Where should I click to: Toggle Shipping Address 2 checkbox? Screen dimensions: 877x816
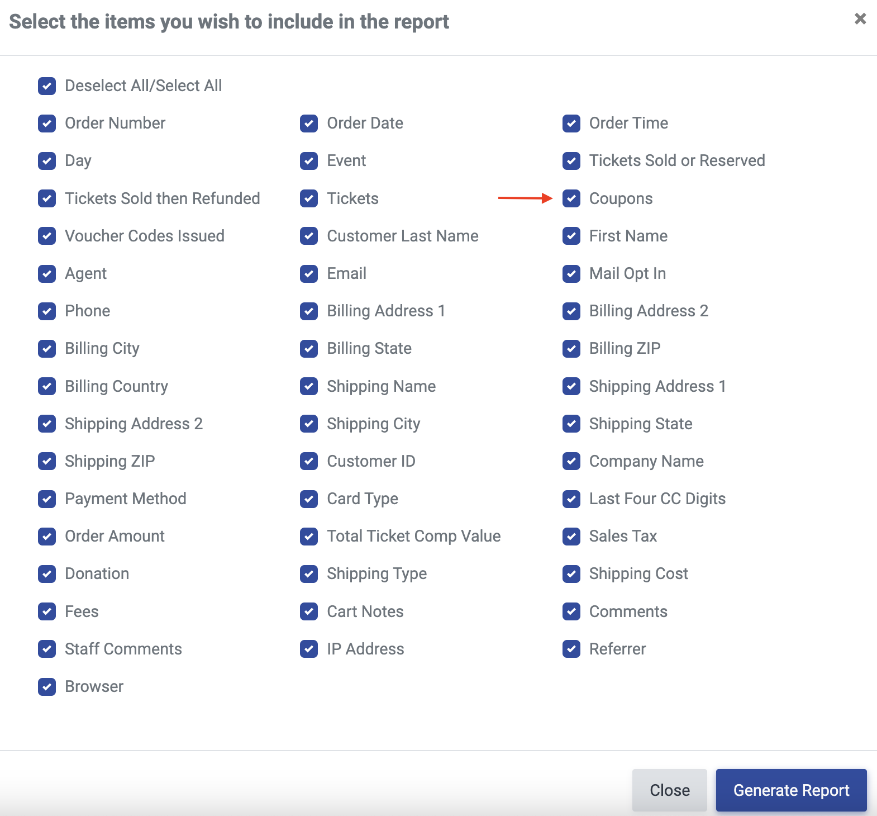pos(47,424)
